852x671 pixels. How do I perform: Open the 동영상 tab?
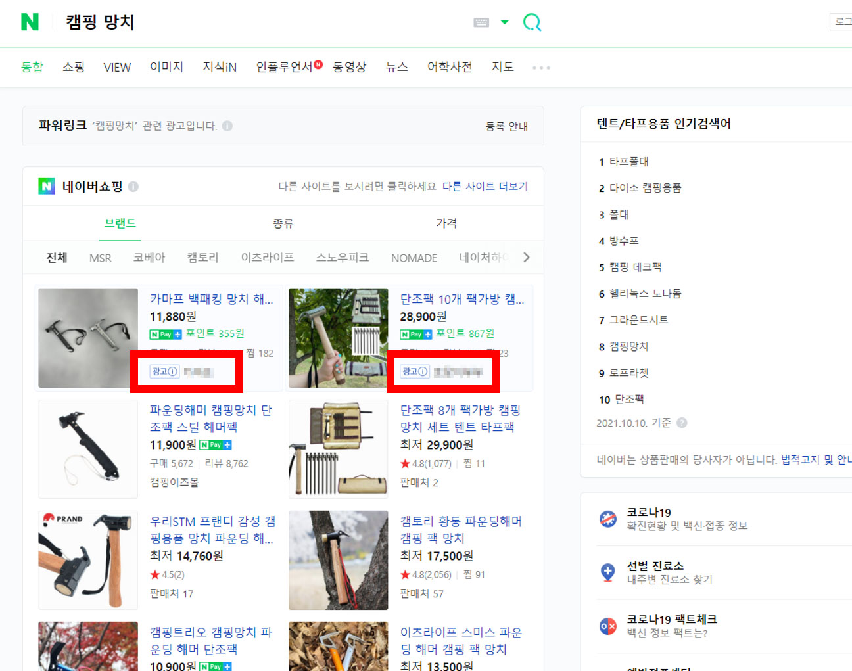pyautogui.click(x=349, y=67)
